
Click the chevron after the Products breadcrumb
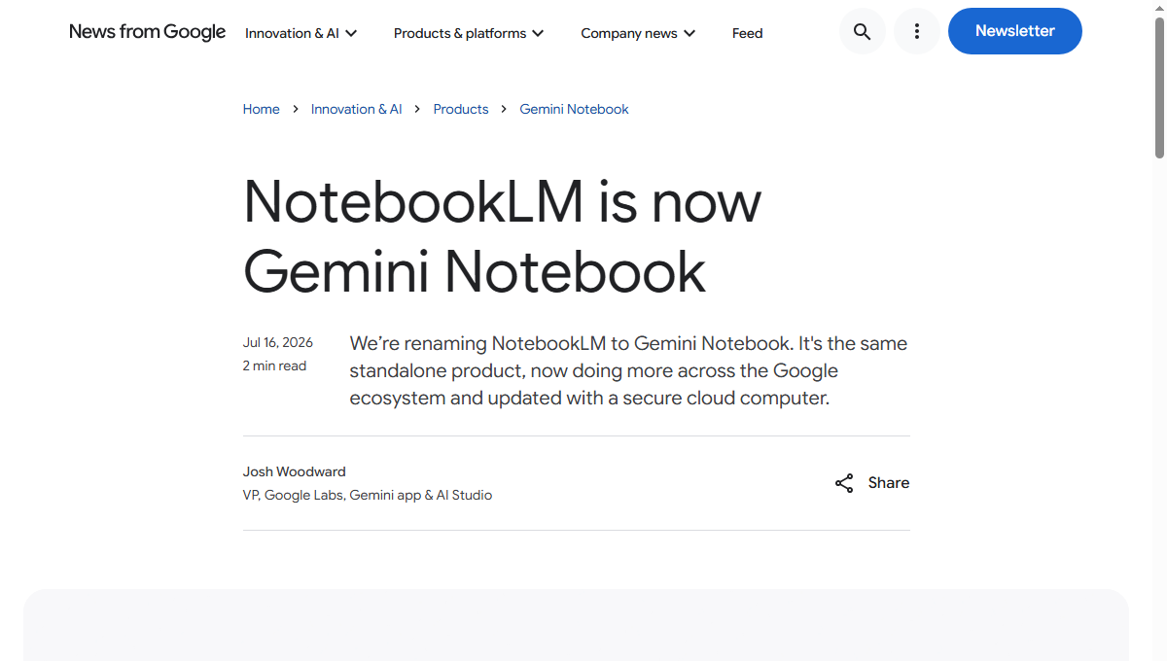point(505,109)
